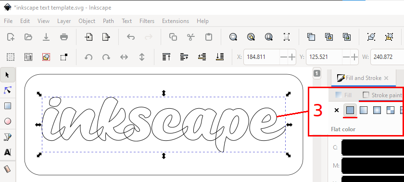Select the Rectangle tool
The image size is (404, 182).
pyautogui.click(x=8, y=106)
